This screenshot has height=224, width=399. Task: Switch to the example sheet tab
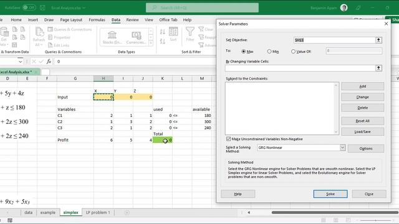[47, 212]
